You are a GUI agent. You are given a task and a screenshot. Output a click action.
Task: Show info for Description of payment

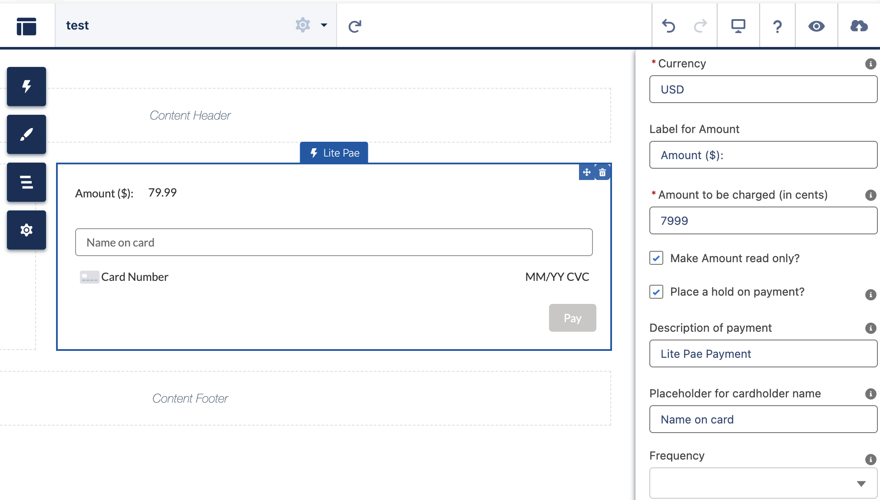click(870, 328)
